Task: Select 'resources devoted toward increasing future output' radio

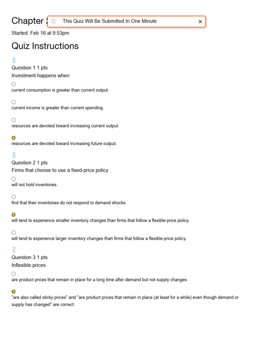Action: 14,138
